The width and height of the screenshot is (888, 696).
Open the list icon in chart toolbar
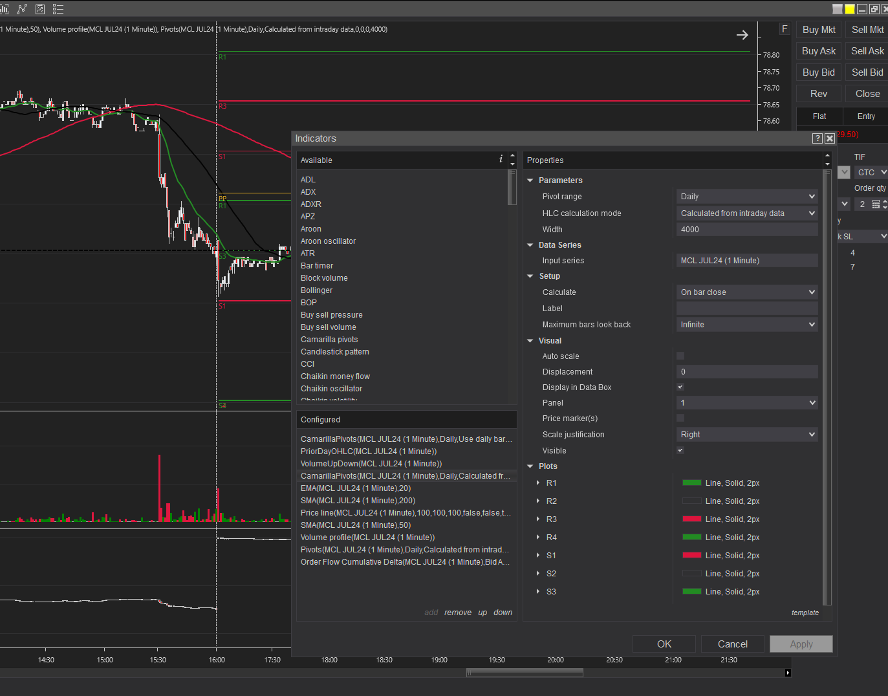coord(58,9)
